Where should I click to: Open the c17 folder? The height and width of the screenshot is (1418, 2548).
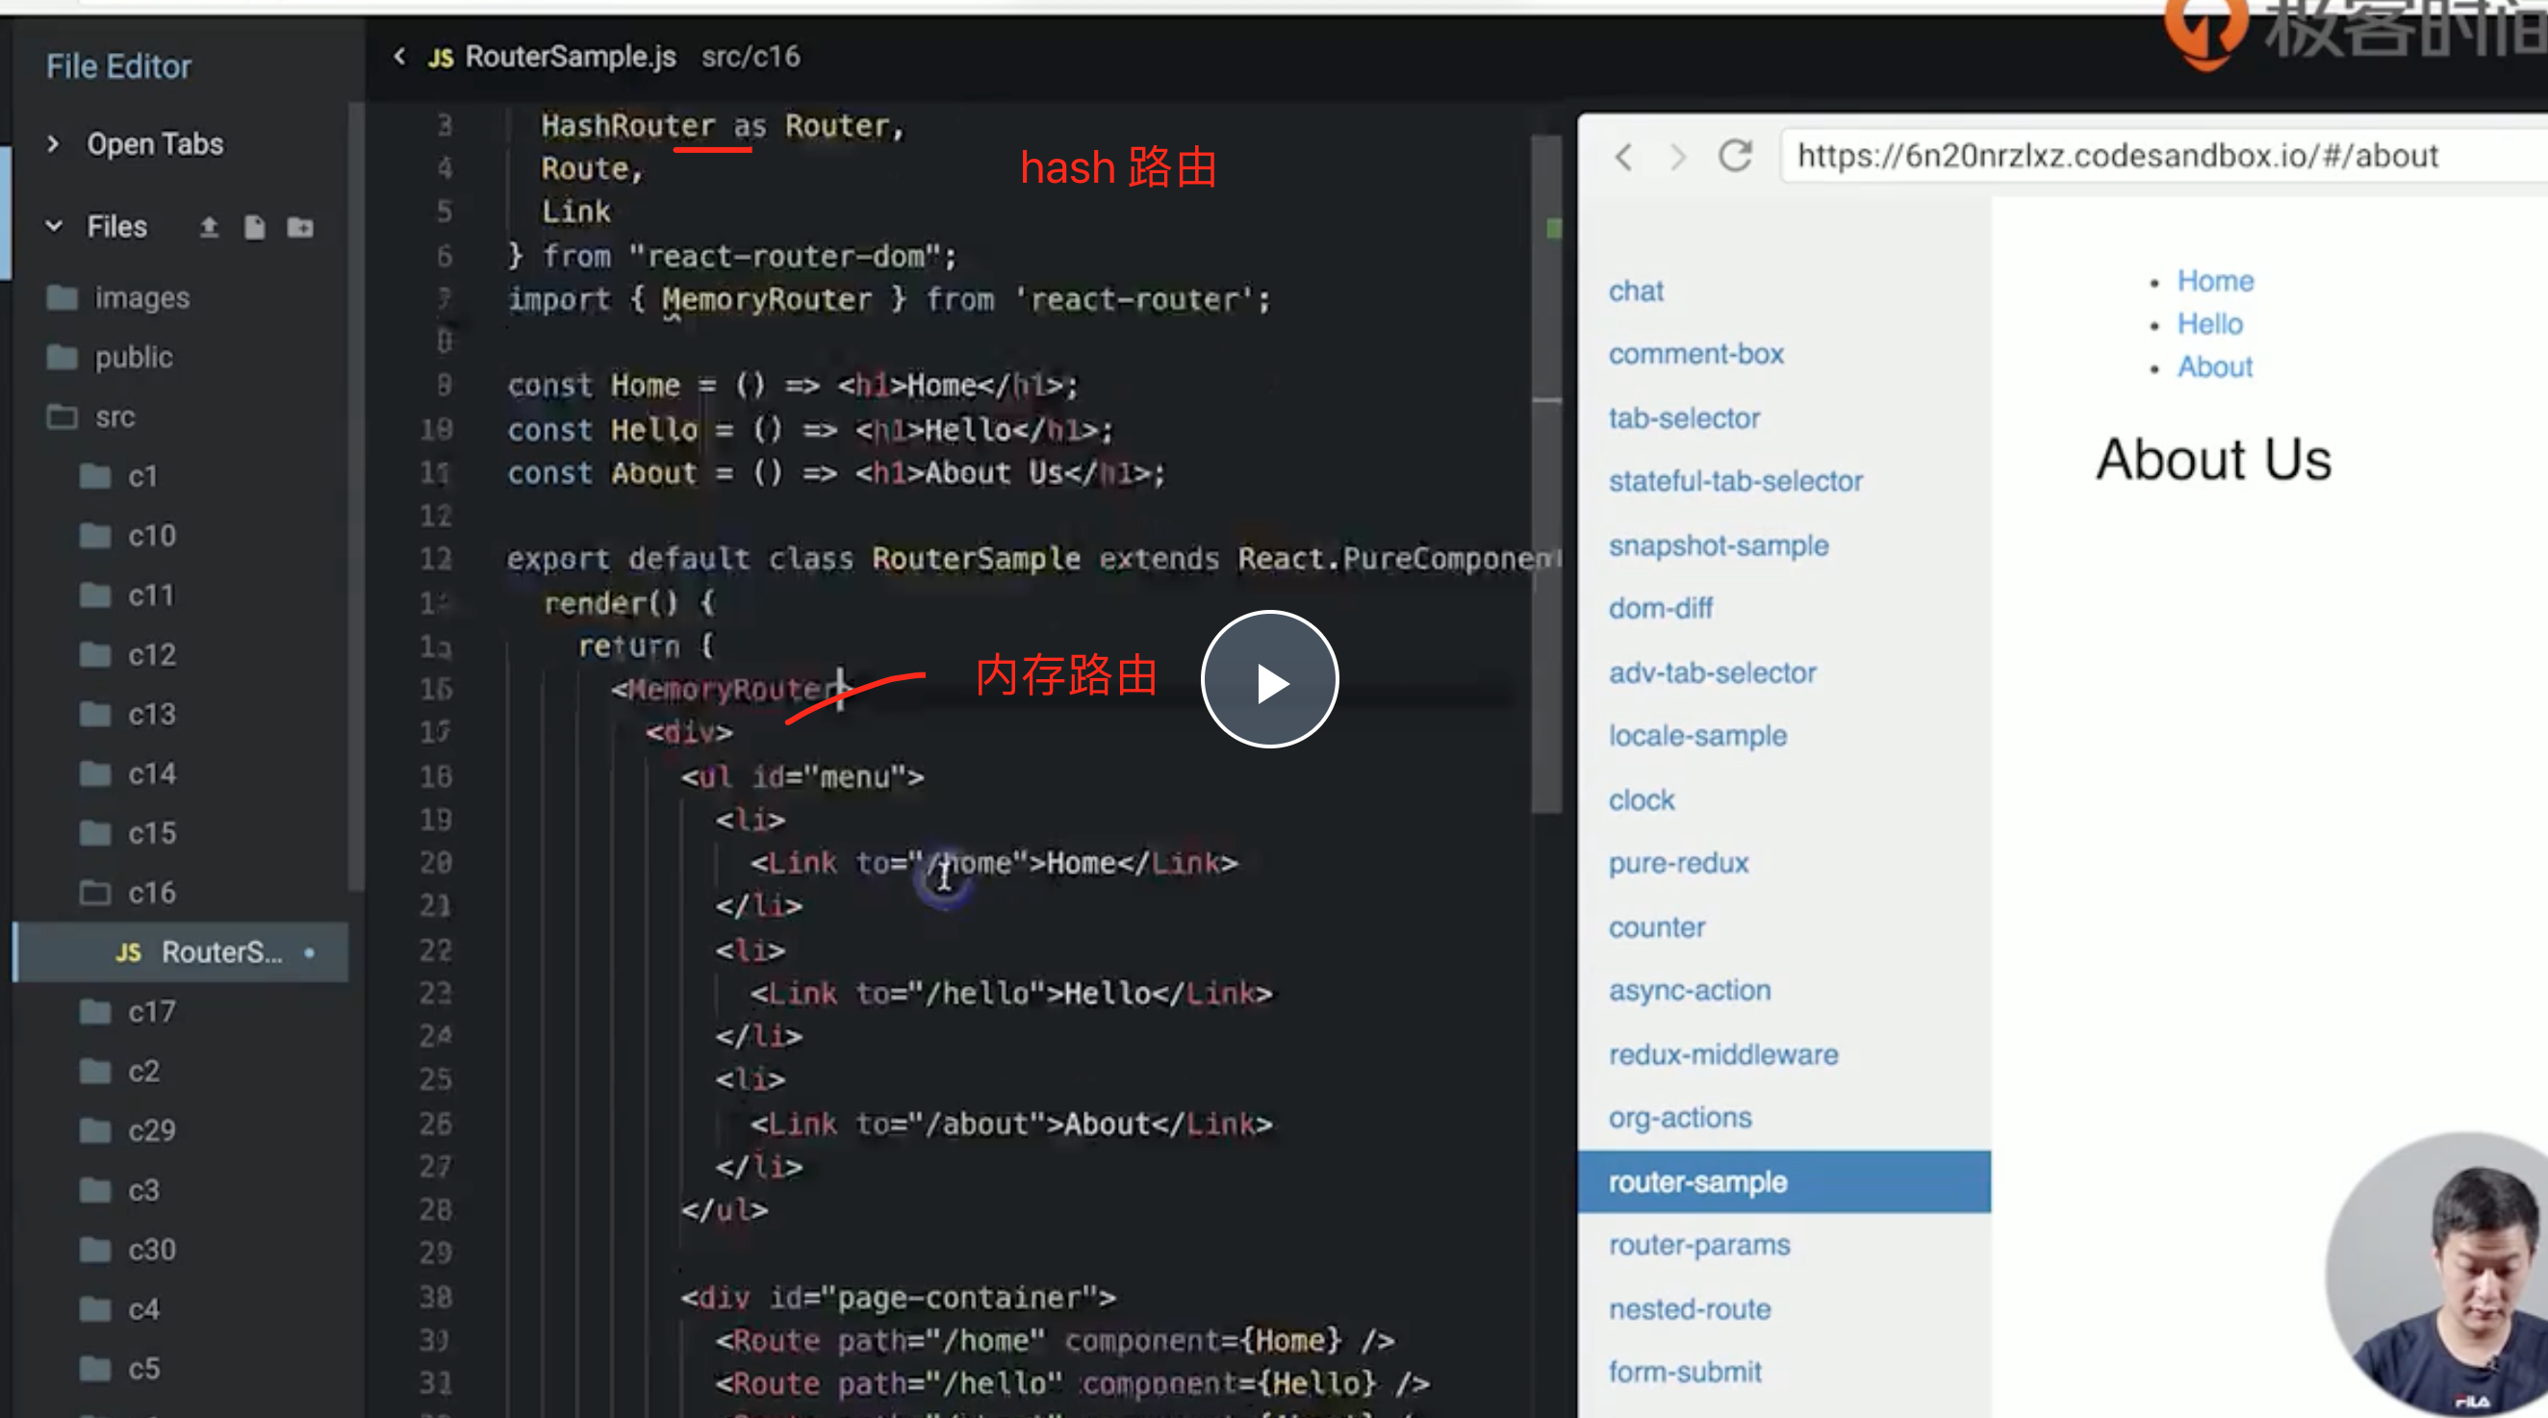[150, 1012]
